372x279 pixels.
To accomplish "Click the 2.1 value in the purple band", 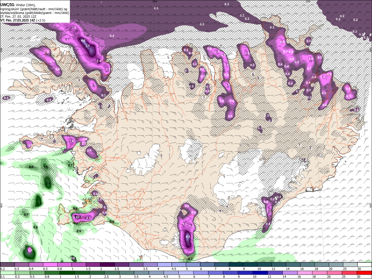I will (x=88, y=218).
